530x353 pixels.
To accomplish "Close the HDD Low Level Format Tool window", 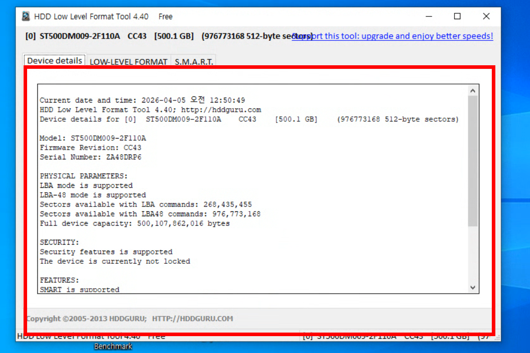I will coord(486,16).
